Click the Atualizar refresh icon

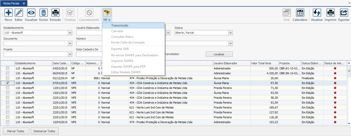coord(317,13)
